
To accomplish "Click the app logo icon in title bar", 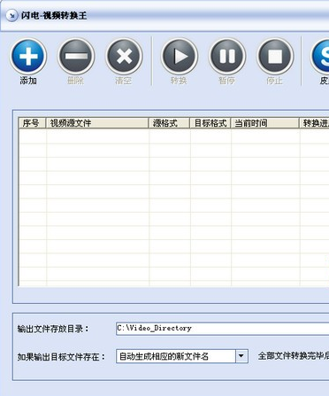I will 11,16.
